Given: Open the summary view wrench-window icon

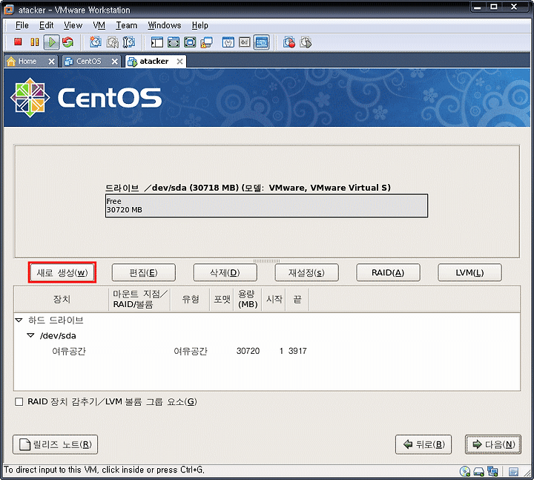Looking at the screenshot, I should [x=228, y=42].
